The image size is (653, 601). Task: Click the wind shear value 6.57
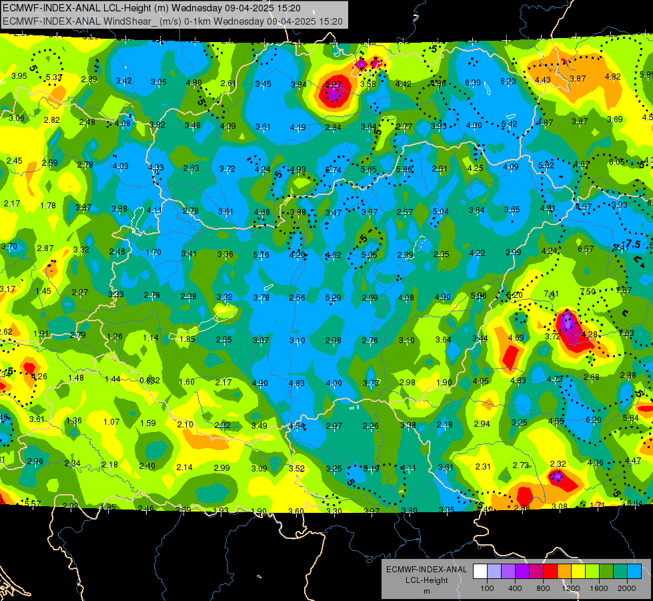[x=586, y=249]
